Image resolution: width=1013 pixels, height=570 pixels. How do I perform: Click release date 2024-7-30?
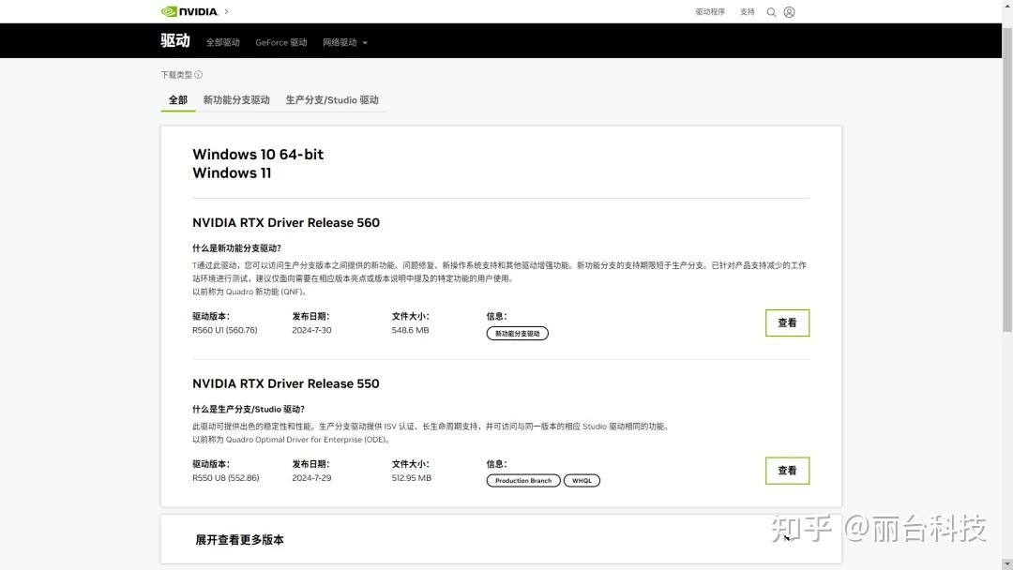[x=311, y=330]
